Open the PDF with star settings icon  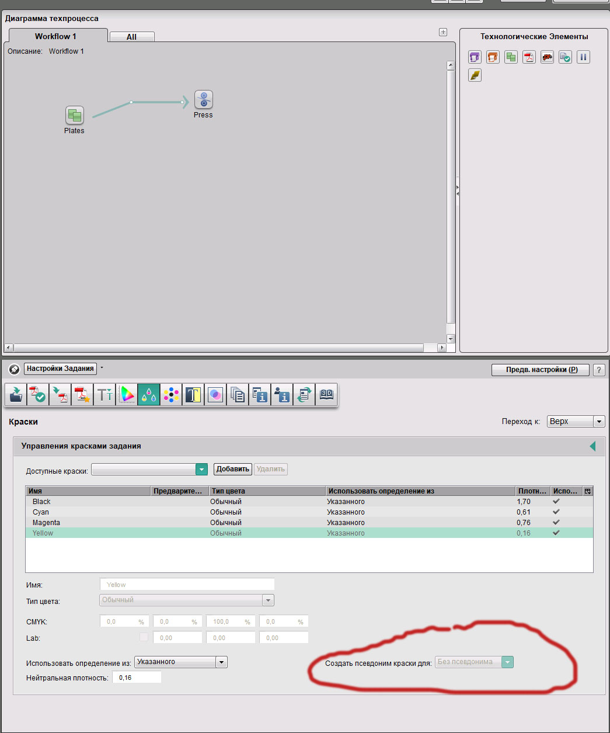83,395
